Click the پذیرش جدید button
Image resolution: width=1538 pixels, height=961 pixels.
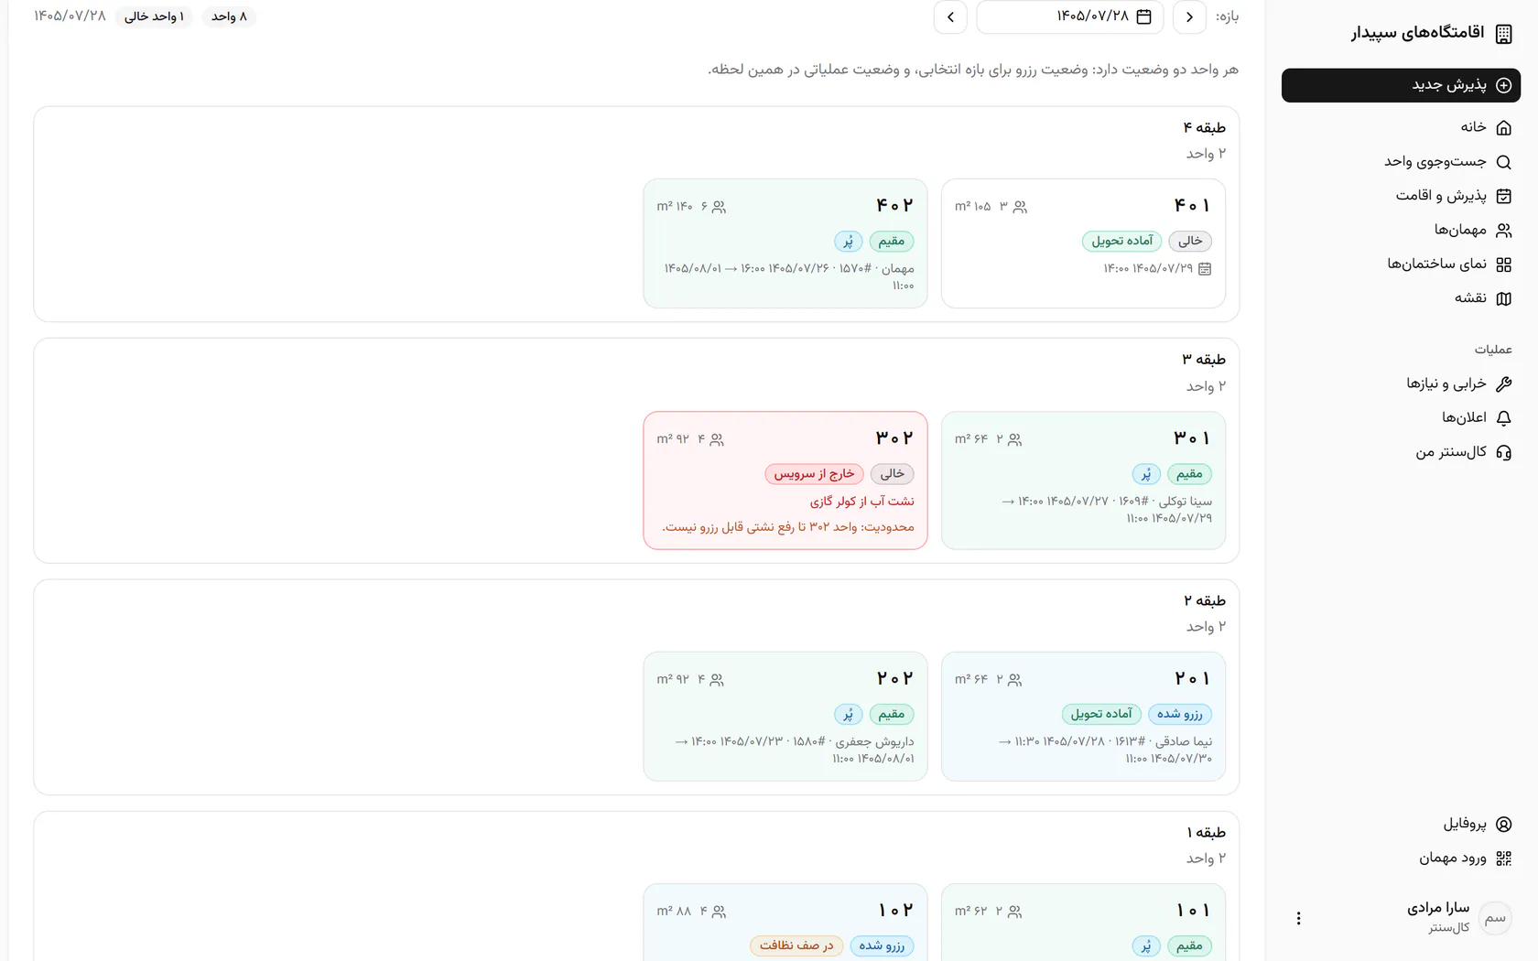[1401, 85]
